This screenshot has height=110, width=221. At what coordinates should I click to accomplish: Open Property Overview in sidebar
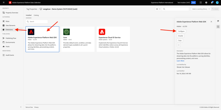tap(12, 13)
